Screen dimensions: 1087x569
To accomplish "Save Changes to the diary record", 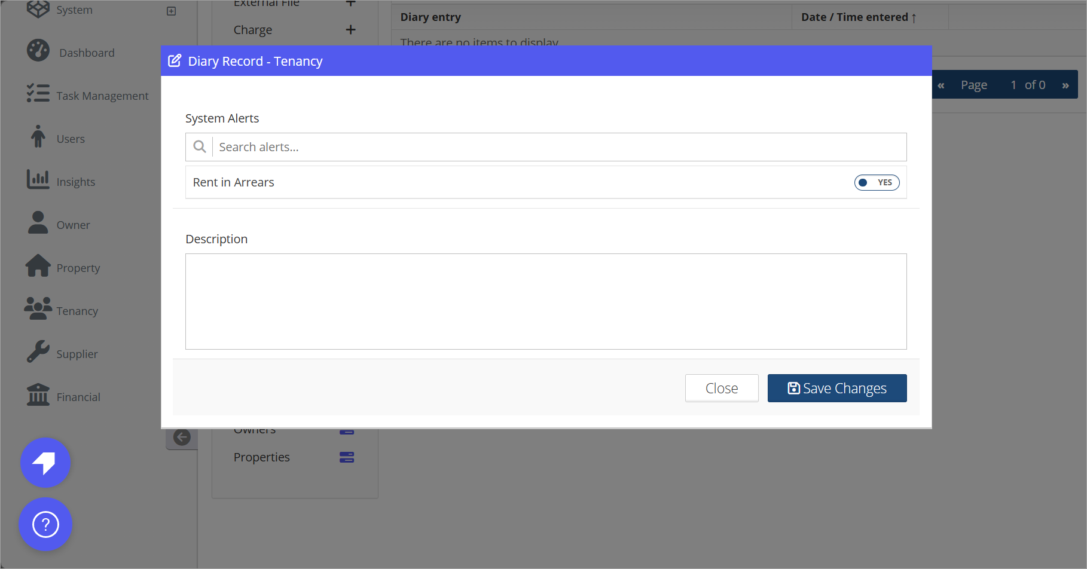I will point(837,388).
